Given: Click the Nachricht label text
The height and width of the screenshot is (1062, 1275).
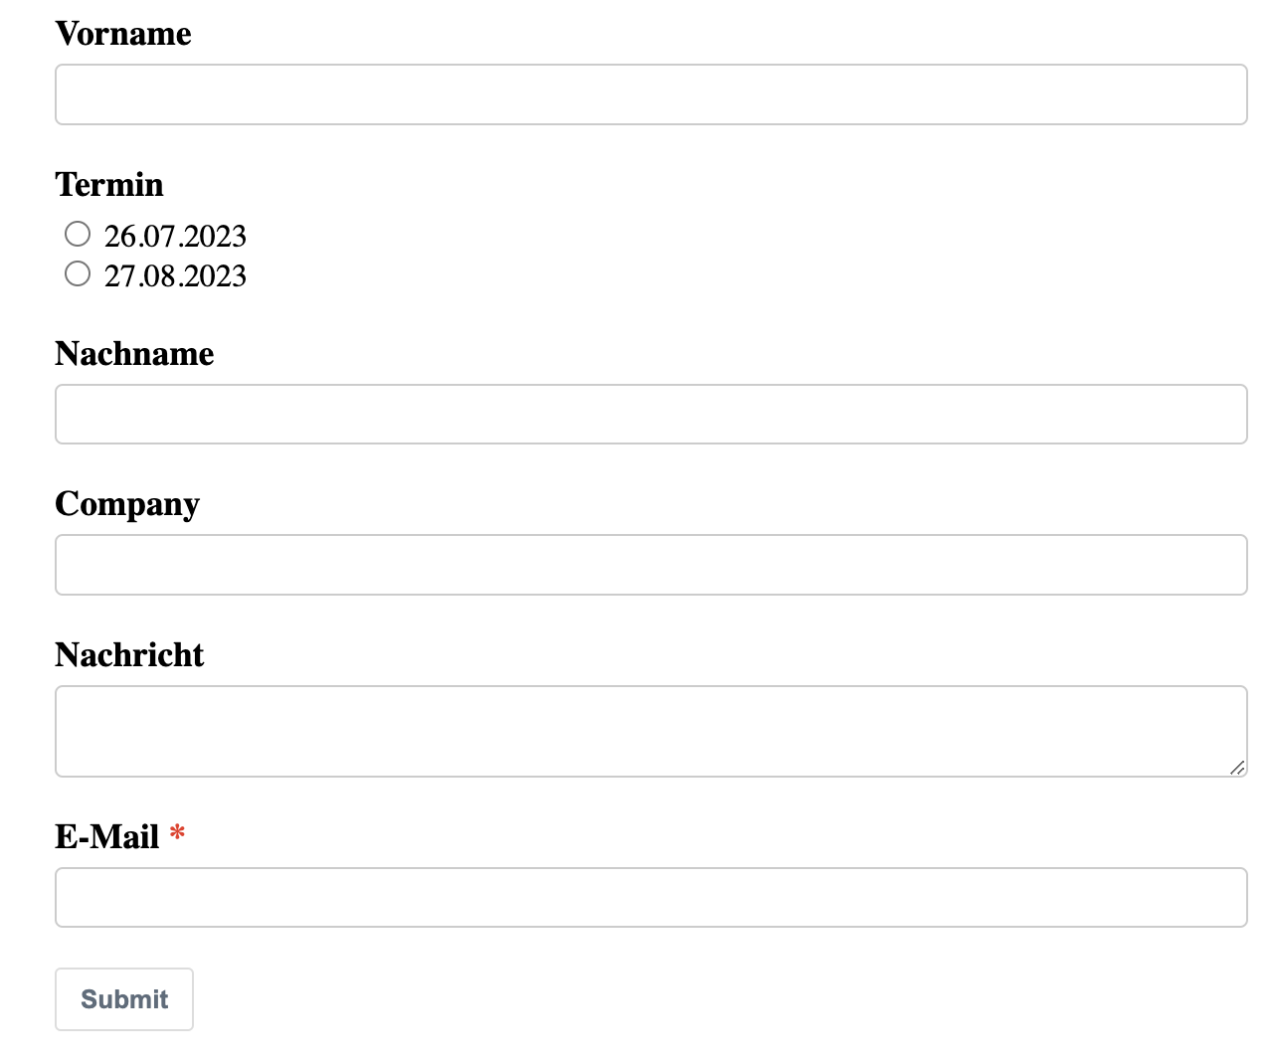Looking at the screenshot, I should 129,654.
